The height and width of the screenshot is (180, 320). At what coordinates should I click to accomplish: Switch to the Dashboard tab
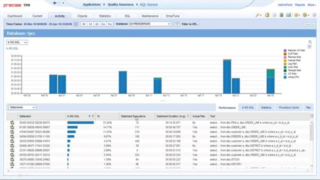(x=14, y=16)
